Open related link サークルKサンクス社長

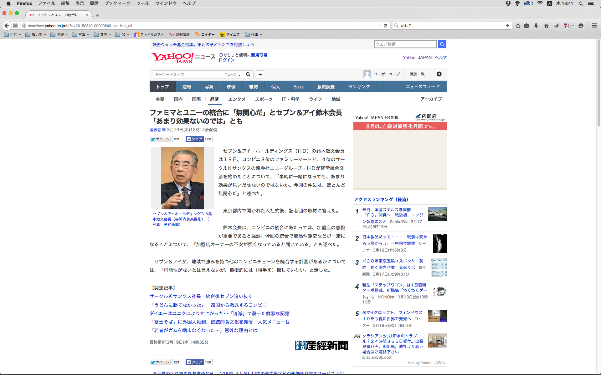coord(175,296)
